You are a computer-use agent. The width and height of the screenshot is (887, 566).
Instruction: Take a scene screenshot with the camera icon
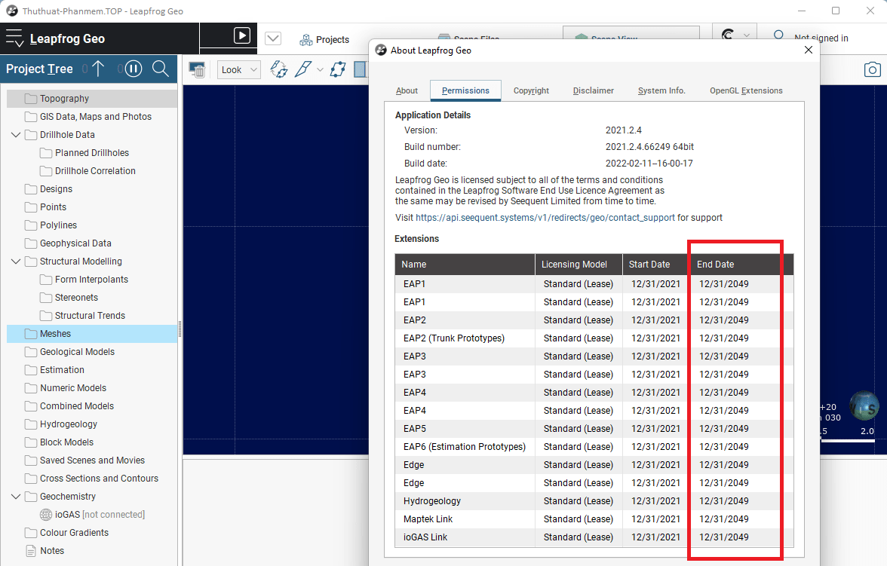pos(872,69)
